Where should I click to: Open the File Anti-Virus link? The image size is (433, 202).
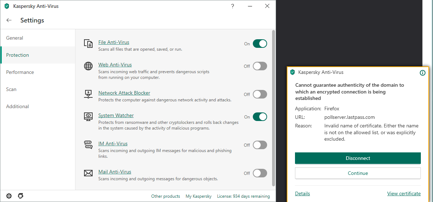tap(114, 42)
